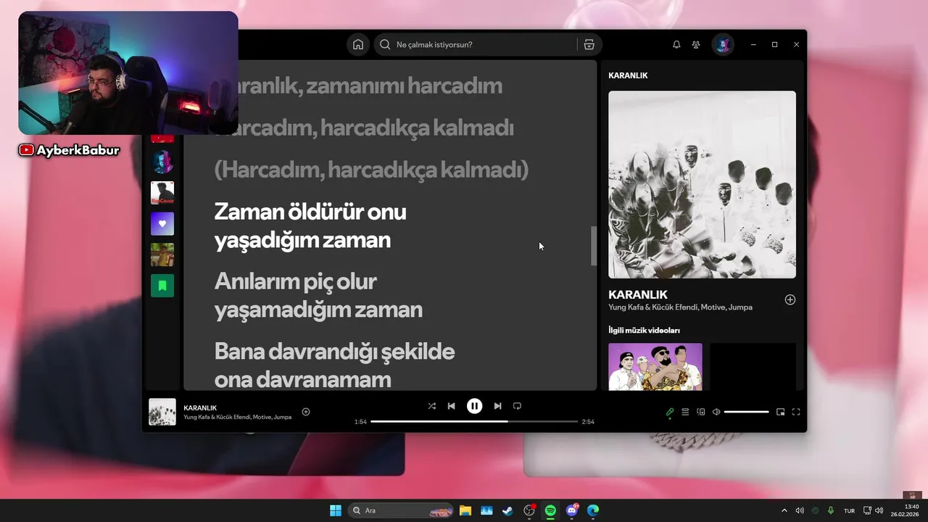Viewport: 928px width, 522px height.
Task: Open the soccer ball app on taskbar
Action: [x=529, y=510]
